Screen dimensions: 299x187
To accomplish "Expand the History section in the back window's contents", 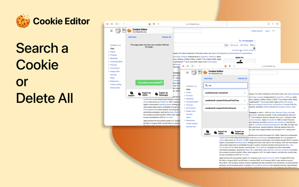I will coord(109,52).
